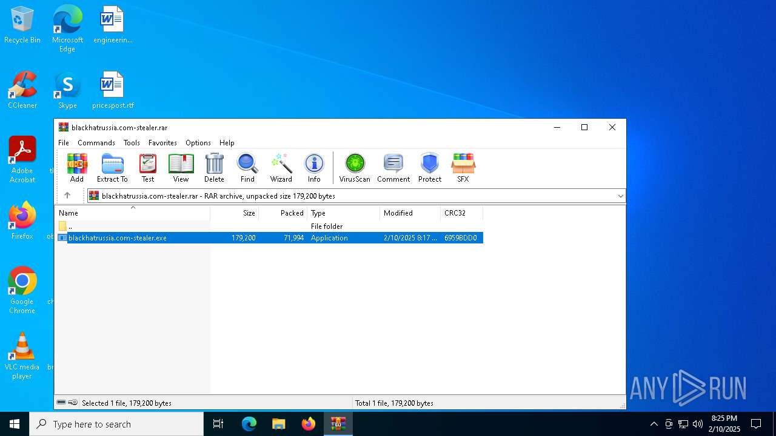This screenshot has width=776, height=436.
Task: Open Task View from taskbar
Action: point(218,424)
